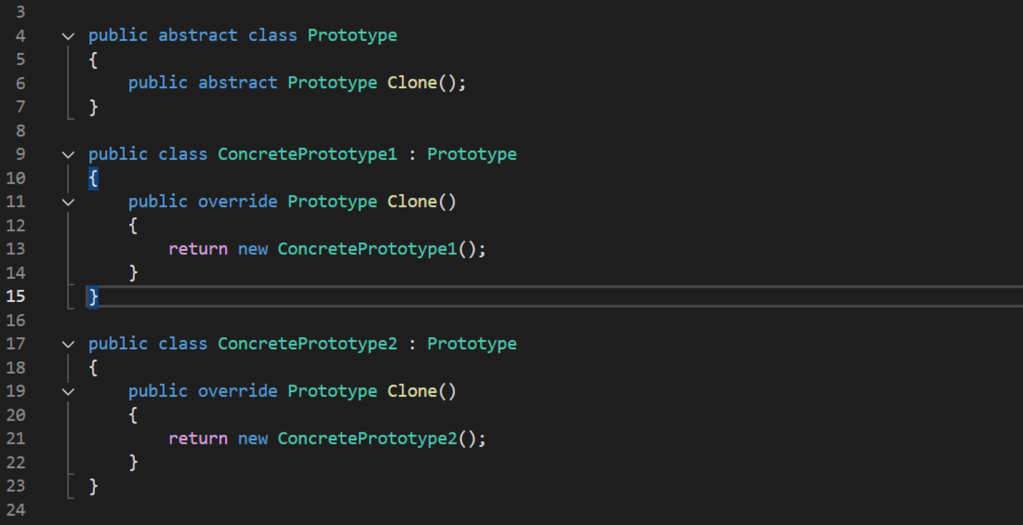The image size is (1023, 525).
Task: Click line number 8 in the gutter
Action: point(21,131)
